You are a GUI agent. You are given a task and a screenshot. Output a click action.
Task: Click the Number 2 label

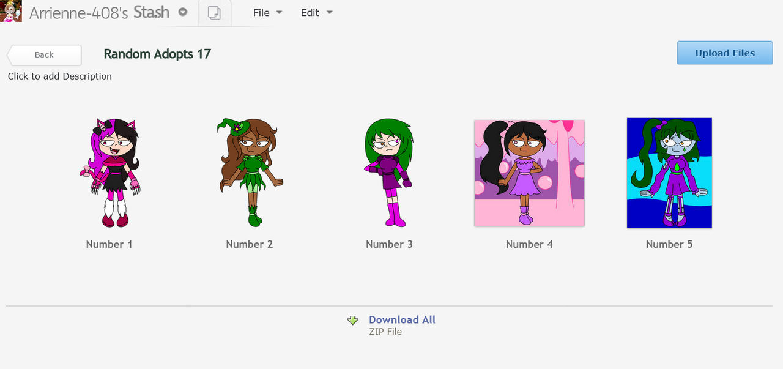[249, 244]
